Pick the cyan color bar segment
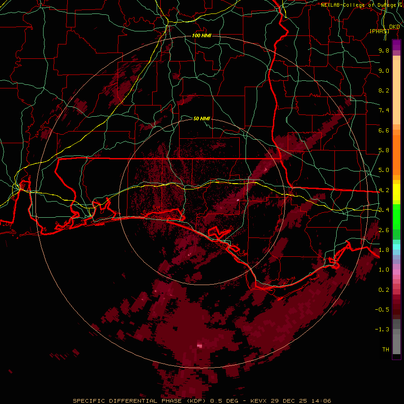Image resolution: width=404 pixels, height=404 pixels. coord(396,247)
